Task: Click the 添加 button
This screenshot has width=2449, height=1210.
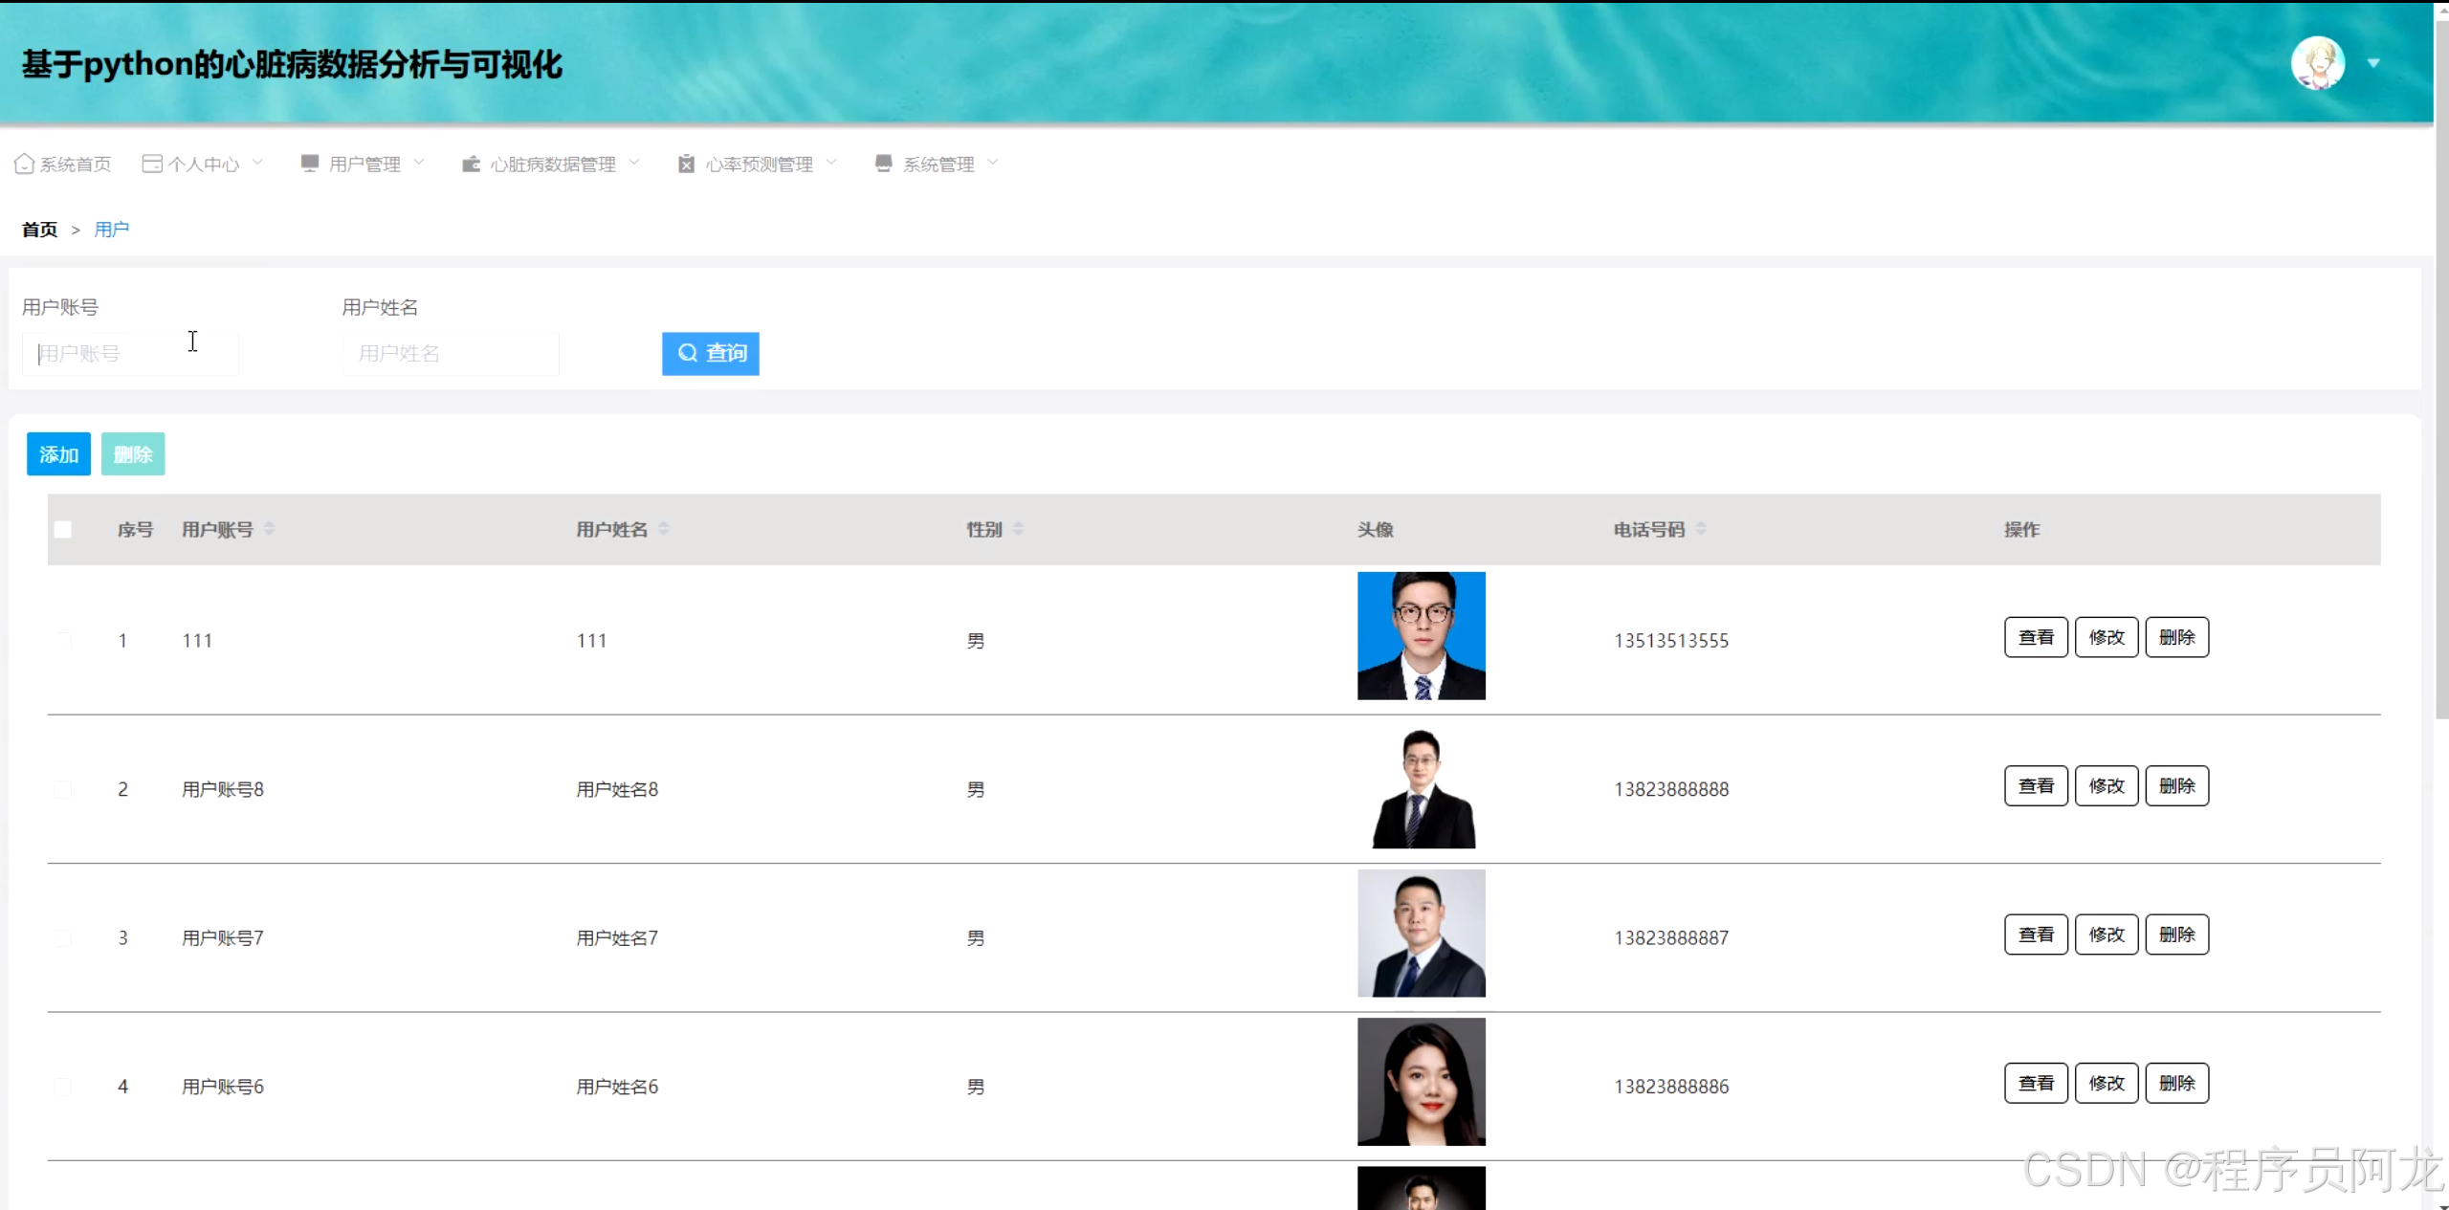Action: pyautogui.click(x=58, y=454)
